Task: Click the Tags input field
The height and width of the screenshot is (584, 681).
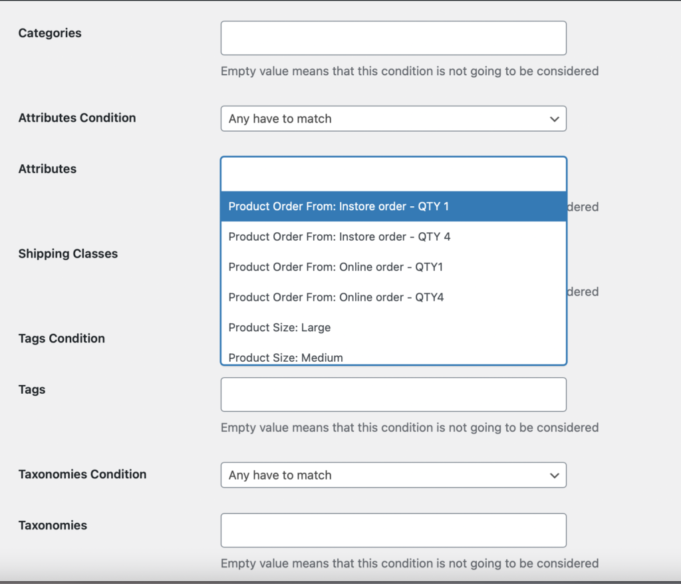Action: point(393,394)
